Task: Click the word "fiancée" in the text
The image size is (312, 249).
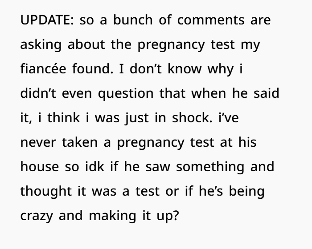Action: coord(43,70)
